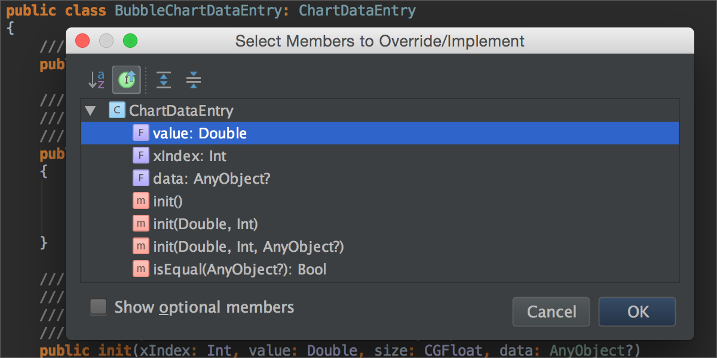Image resolution: width=717 pixels, height=358 pixels.
Task: Confirm with the OK button
Action: pos(637,311)
